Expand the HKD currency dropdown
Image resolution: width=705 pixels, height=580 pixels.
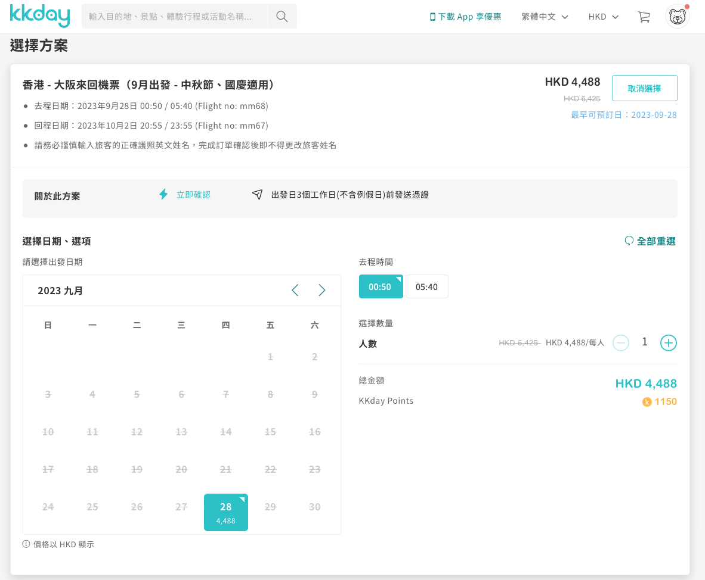603,17
